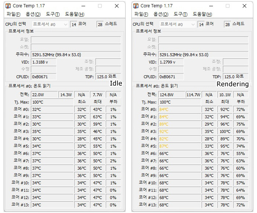Viewport: 257px width, 213px height.
Task: Open 파일(F) menu in the Rendering window
Action: coord(141,14)
